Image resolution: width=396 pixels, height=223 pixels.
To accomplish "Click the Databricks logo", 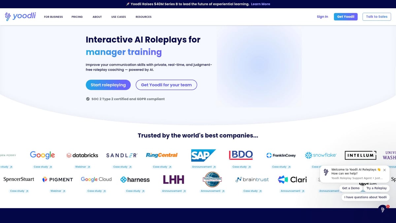I will [x=82, y=155].
